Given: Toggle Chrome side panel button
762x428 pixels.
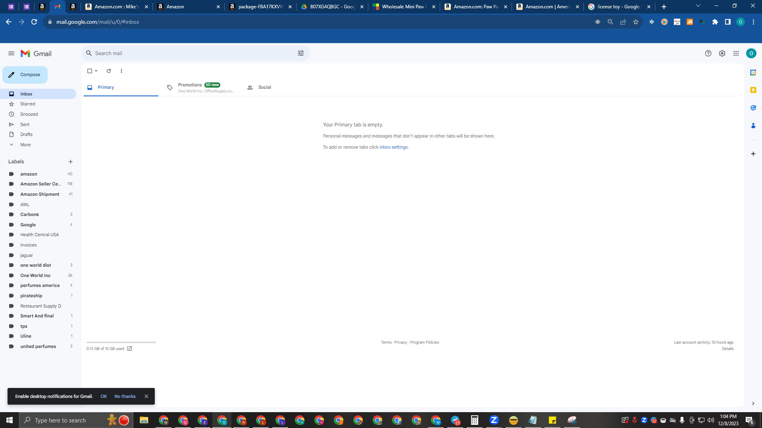Looking at the screenshot, I should coord(728,22).
